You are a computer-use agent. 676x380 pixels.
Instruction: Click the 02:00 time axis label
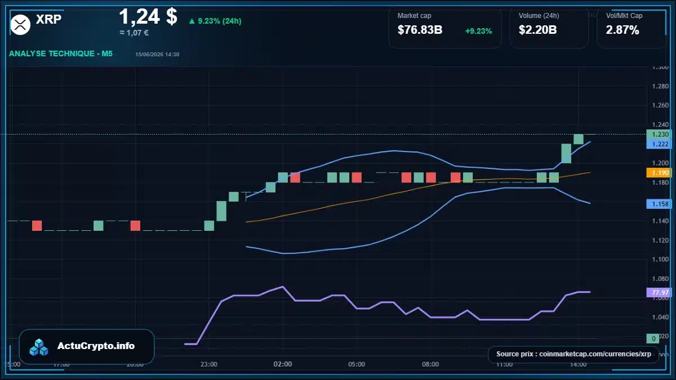click(283, 364)
